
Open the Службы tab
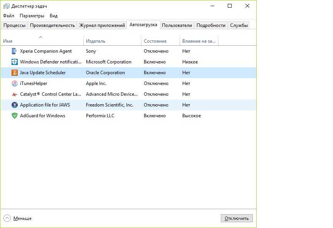coord(239,25)
